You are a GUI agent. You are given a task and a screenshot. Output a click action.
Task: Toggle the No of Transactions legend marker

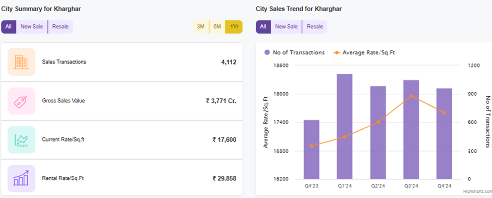267,52
